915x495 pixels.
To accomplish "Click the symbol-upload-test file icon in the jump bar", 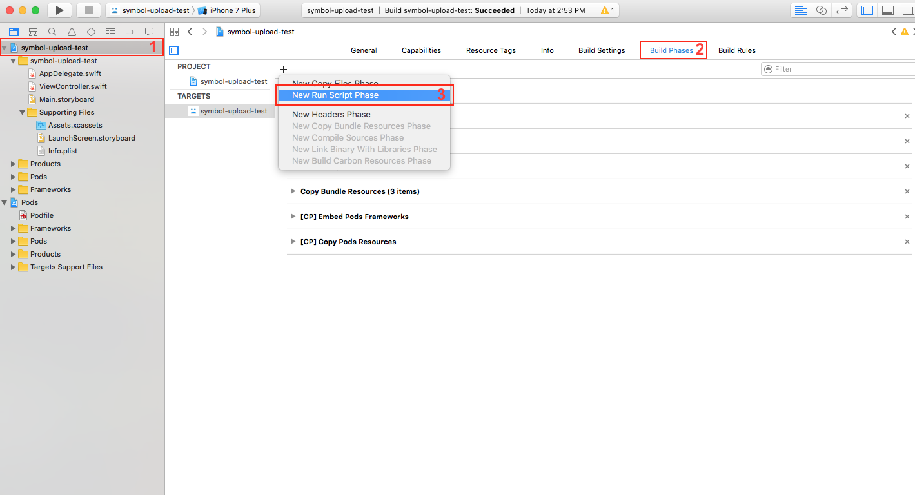I will [220, 32].
